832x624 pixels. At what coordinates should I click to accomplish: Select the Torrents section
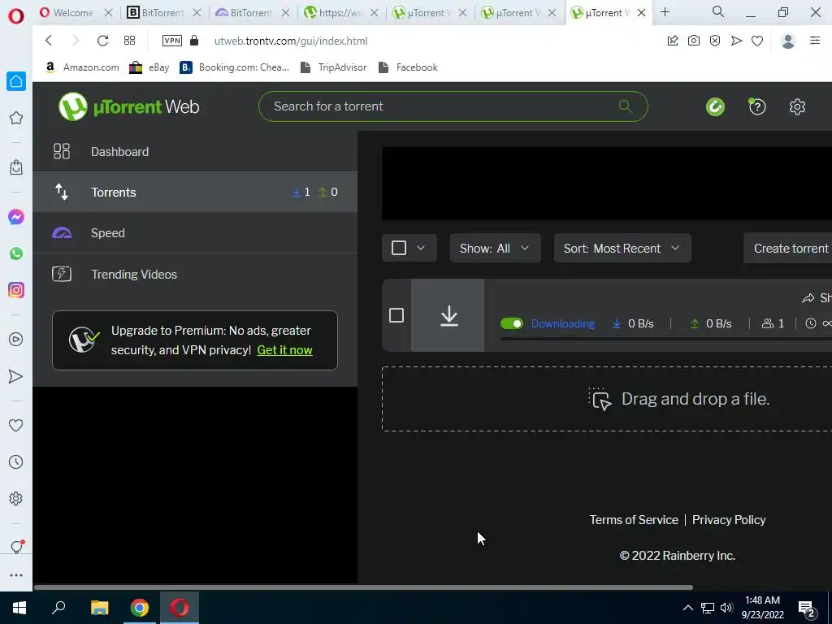195,192
